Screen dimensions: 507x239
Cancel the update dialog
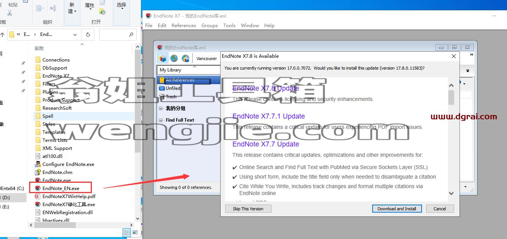[x=440, y=209]
